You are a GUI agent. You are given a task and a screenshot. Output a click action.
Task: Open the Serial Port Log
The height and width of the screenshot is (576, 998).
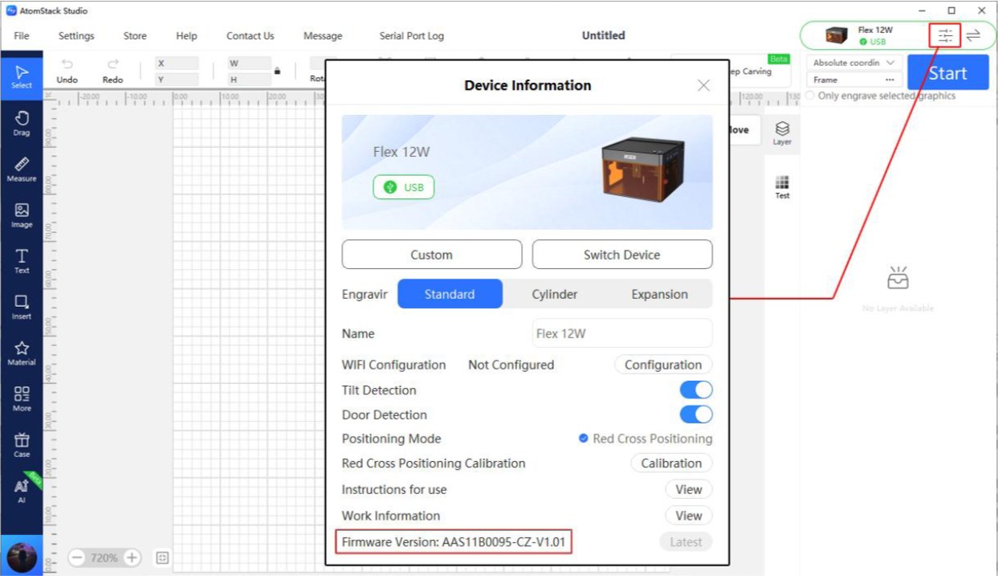[x=411, y=36]
